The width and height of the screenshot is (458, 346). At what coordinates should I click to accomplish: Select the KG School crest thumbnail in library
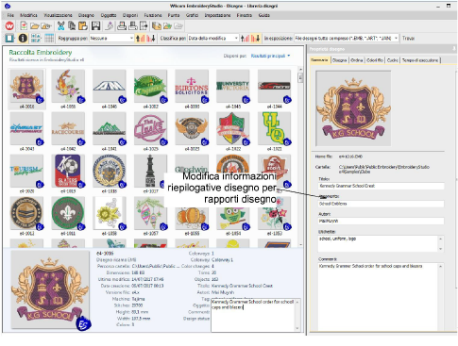pyautogui.click(x=26, y=86)
